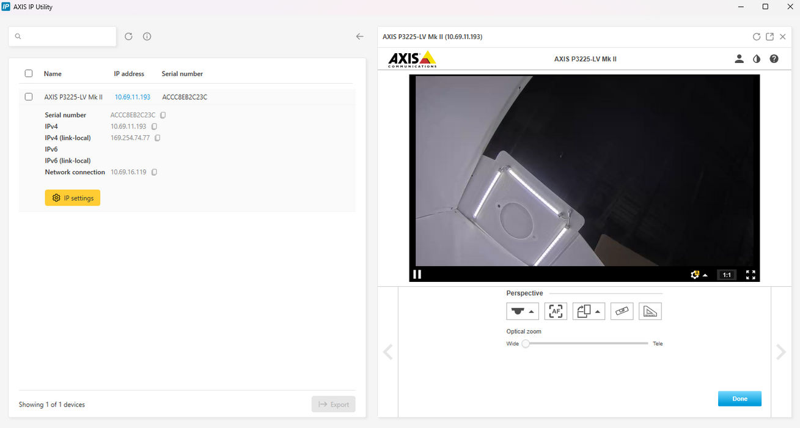
Task: Close the AXIS P3225-LV camera panel
Action: (783, 37)
